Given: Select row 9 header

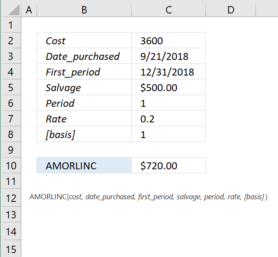Looking at the screenshot, I should click(10, 150).
